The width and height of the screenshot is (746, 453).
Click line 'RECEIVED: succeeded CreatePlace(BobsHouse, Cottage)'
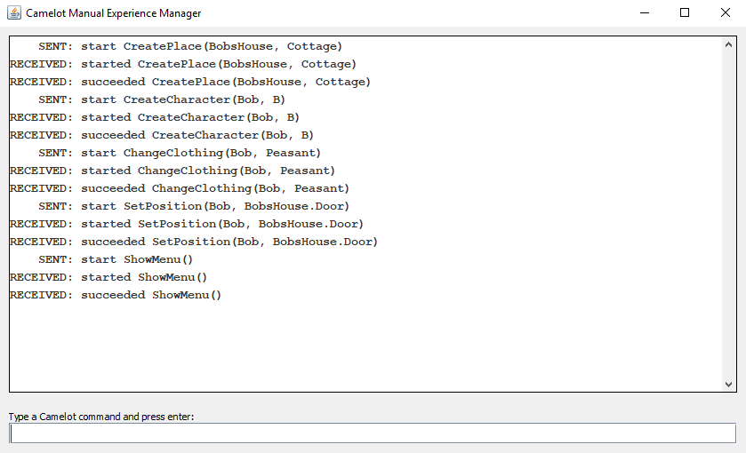tap(190, 82)
